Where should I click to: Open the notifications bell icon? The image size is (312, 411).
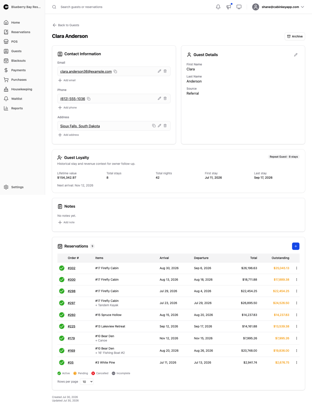click(x=218, y=7)
